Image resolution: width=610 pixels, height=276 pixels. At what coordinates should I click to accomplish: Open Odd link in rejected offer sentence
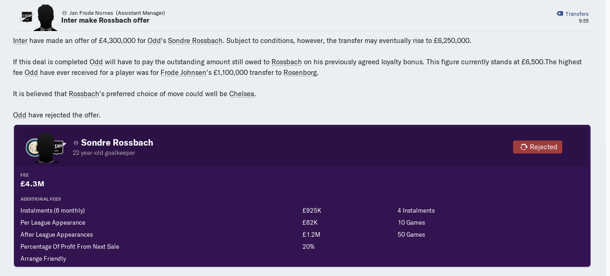tap(19, 115)
